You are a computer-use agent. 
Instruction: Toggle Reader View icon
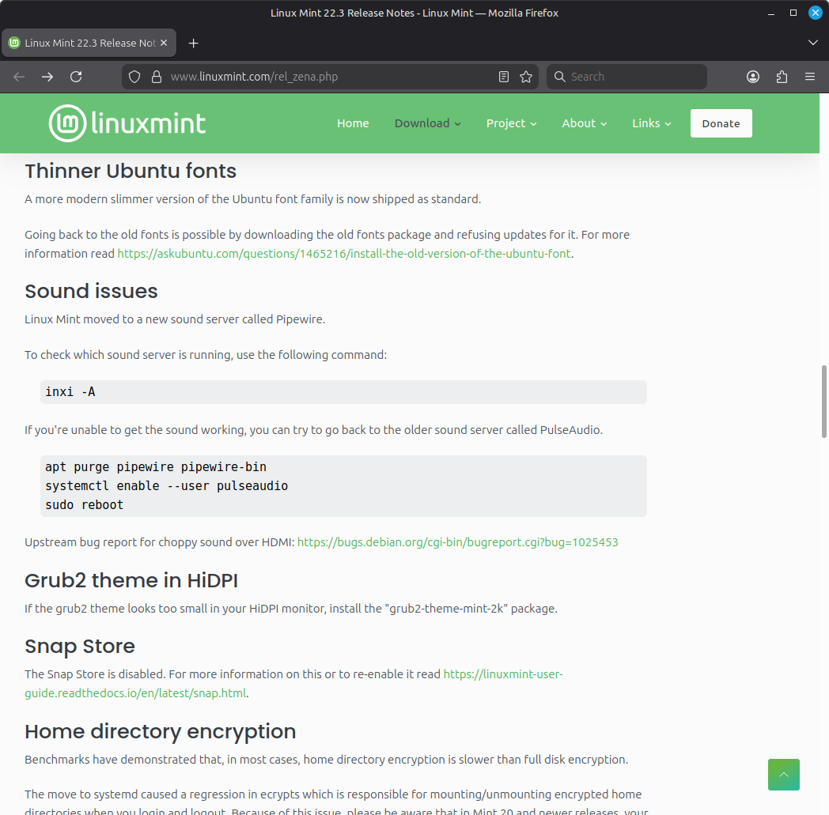[504, 77]
